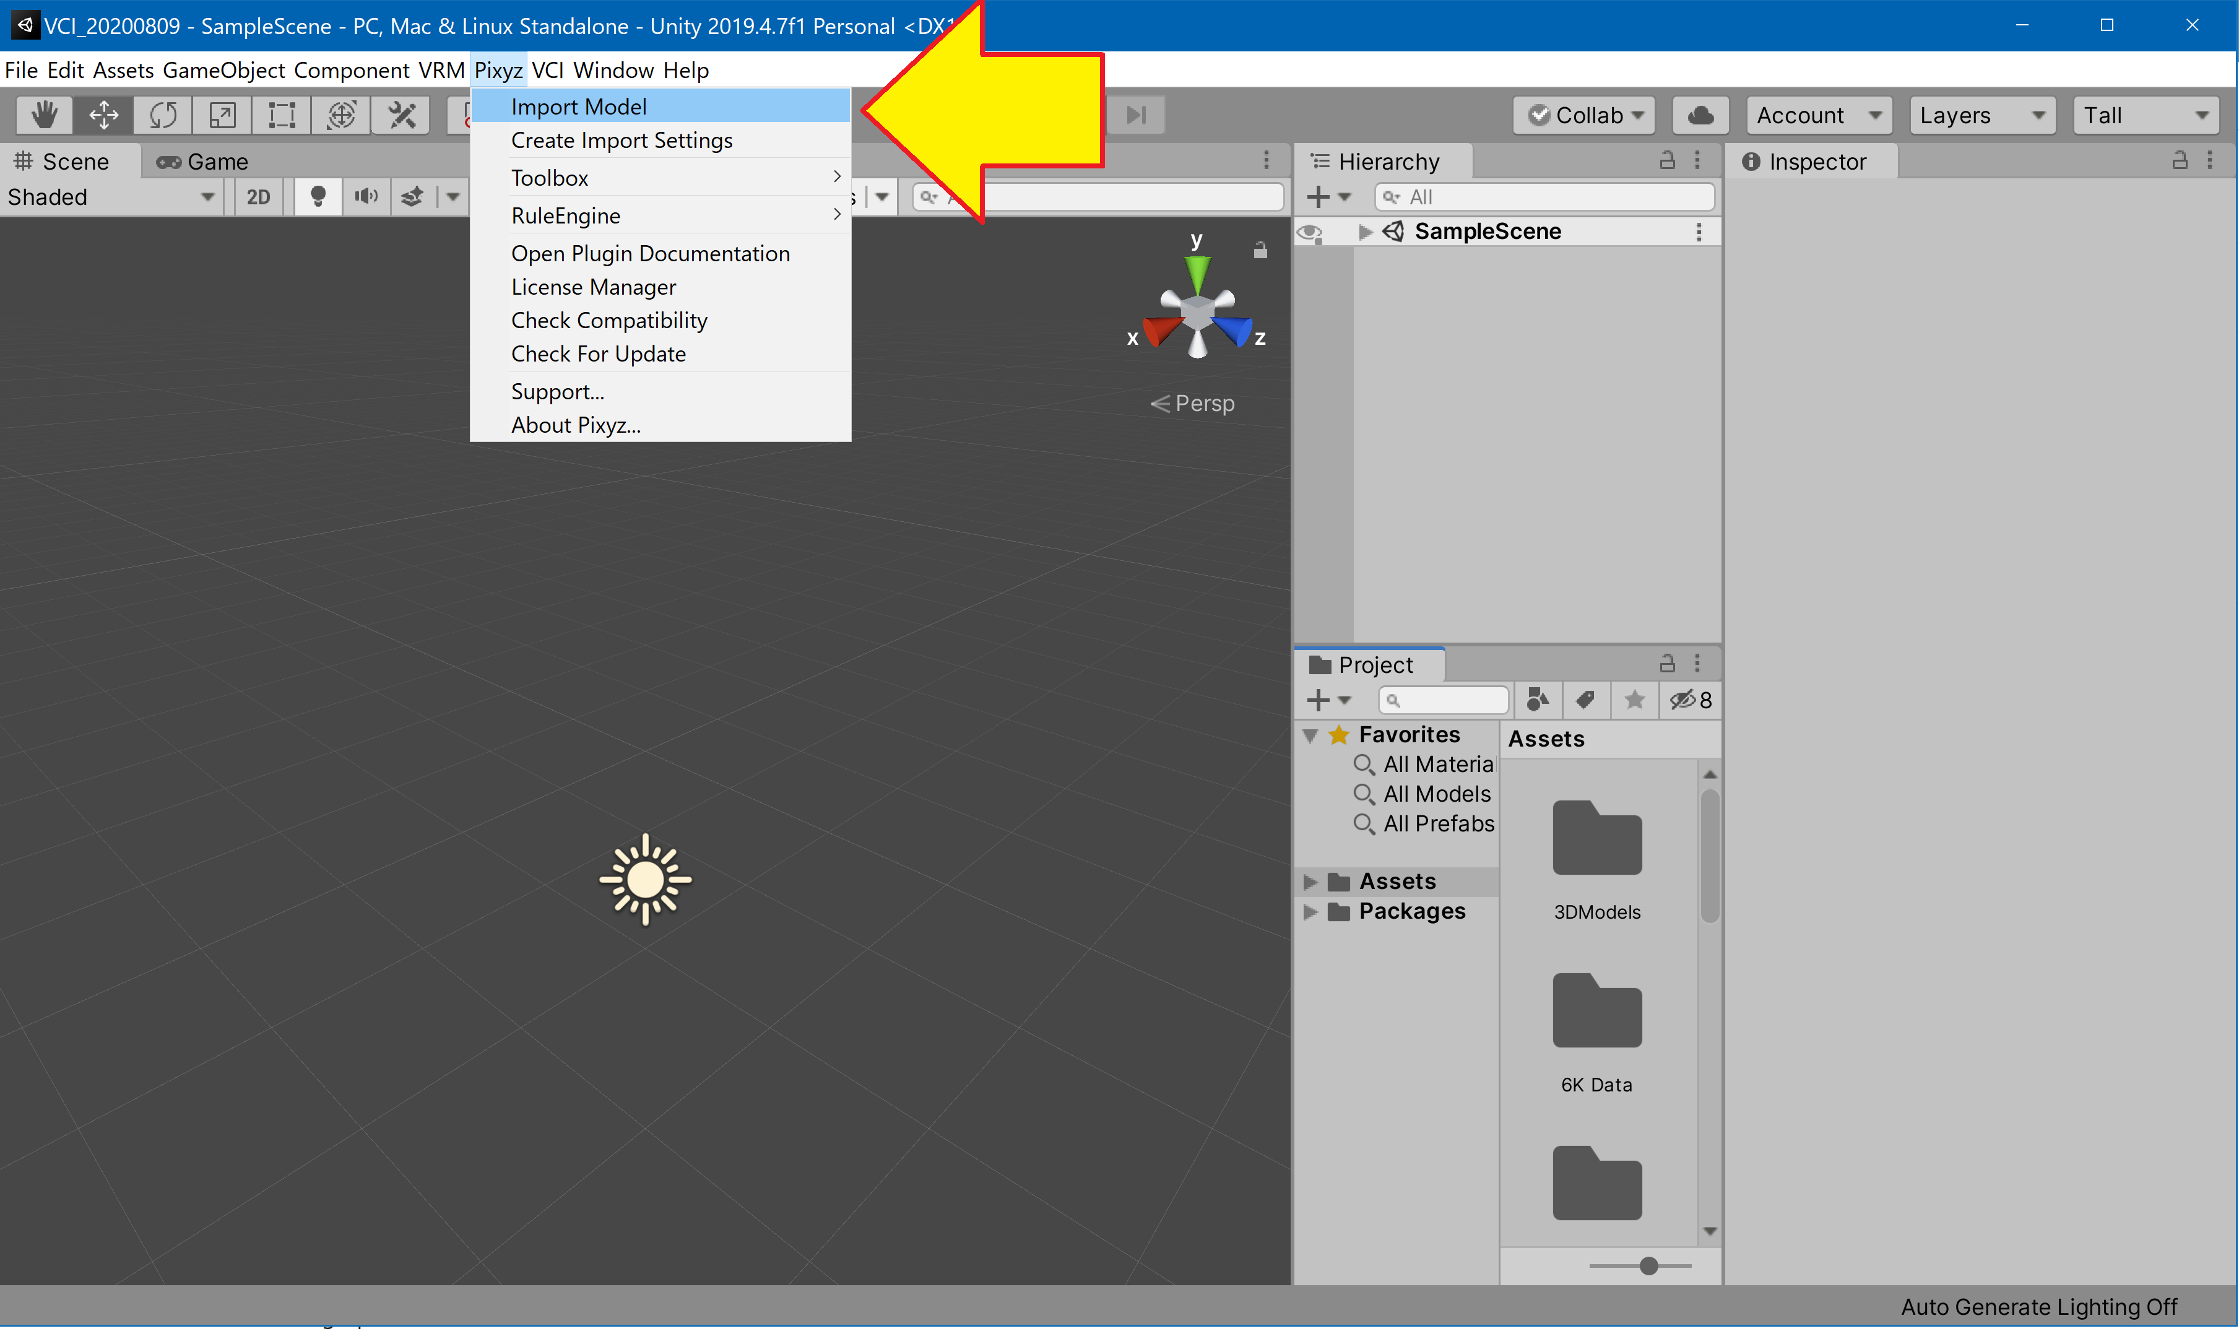The width and height of the screenshot is (2239, 1331).
Task: Open the Unity cloud services icon
Action: 1700,115
